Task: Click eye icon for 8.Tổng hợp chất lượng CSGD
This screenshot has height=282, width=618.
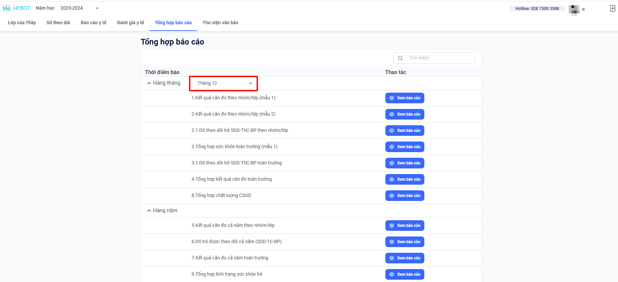Action: coord(392,196)
